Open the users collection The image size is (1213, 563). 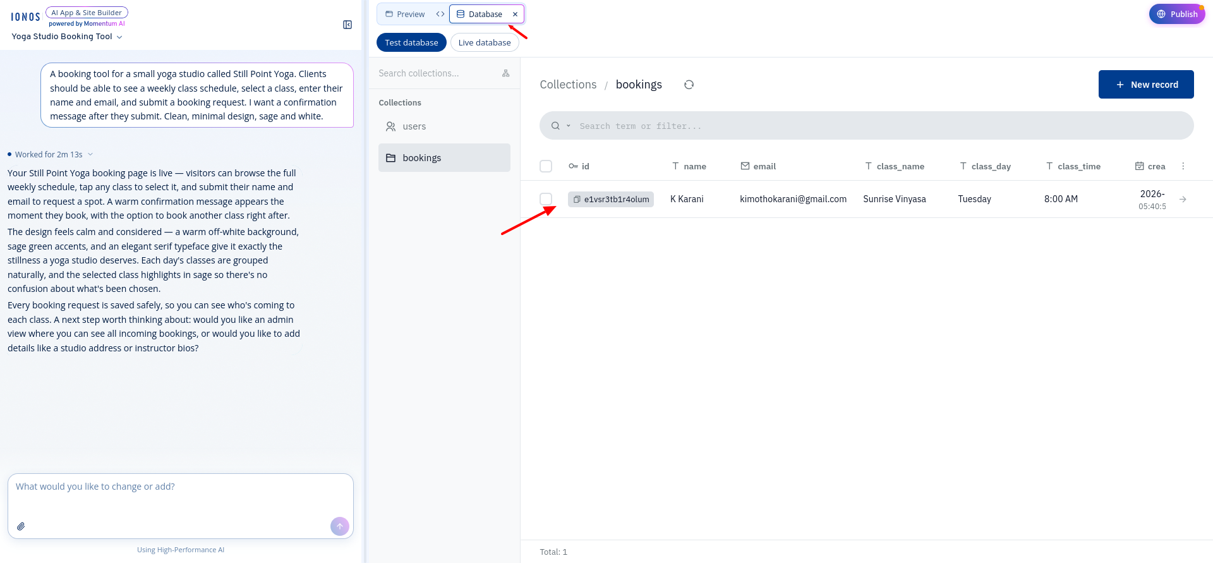pyautogui.click(x=444, y=126)
